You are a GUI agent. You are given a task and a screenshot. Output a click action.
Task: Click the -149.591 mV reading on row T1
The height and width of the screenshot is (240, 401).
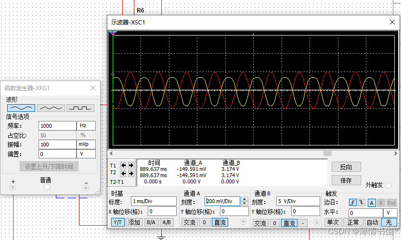click(192, 169)
